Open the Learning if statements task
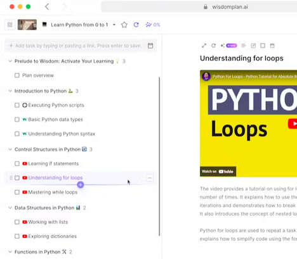 tap(53, 163)
